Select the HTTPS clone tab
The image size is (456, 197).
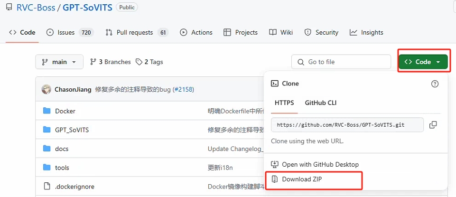pos(284,103)
